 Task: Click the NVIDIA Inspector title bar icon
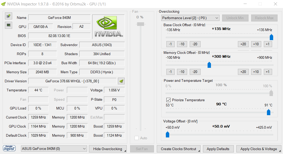3,4
